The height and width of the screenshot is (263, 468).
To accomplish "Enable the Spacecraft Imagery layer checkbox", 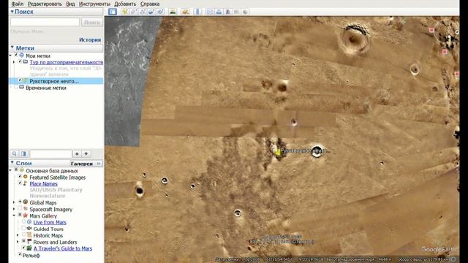I will tap(20, 208).
